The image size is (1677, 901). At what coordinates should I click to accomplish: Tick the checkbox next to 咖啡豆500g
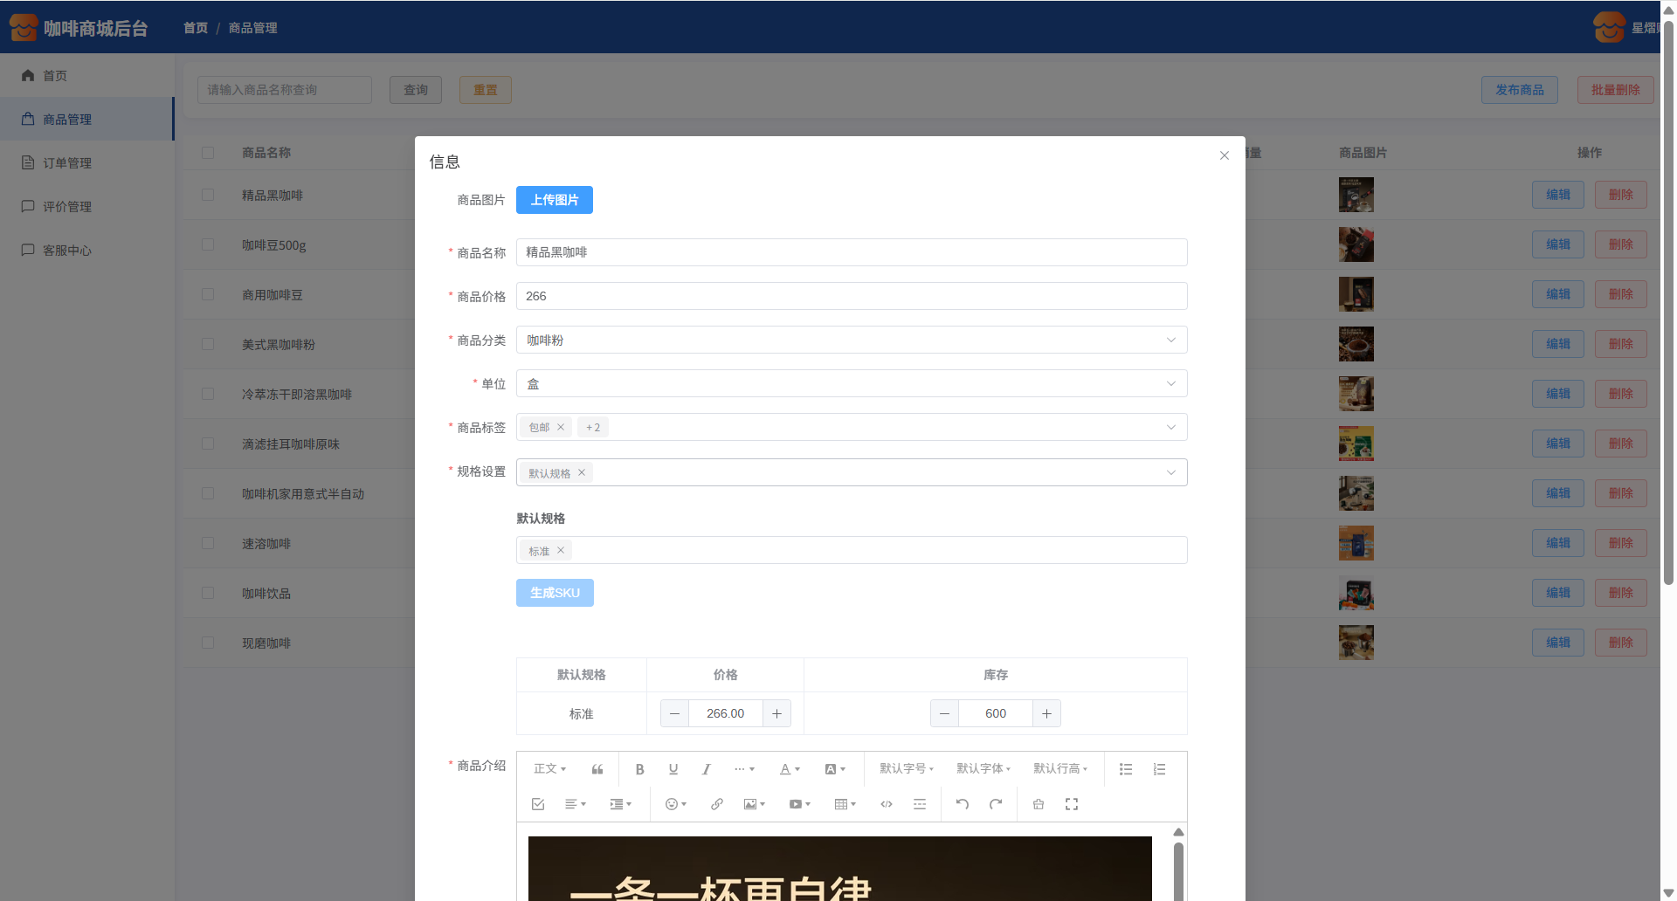coord(208,244)
